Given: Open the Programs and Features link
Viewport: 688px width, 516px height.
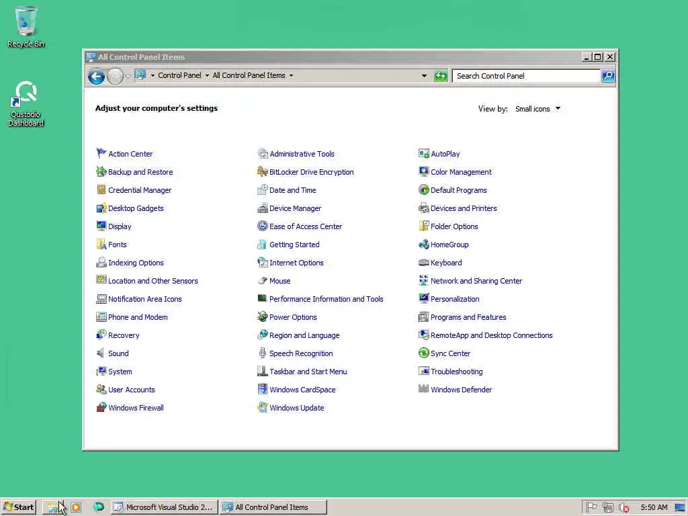Looking at the screenshot, I should (468, 317).
